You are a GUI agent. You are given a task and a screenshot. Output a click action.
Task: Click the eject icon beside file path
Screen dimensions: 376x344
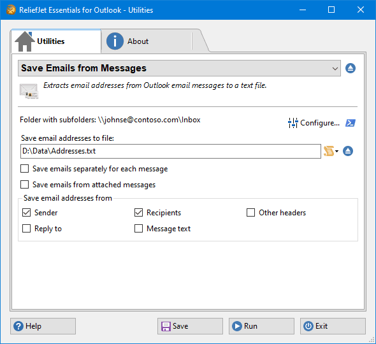point(348,151)
